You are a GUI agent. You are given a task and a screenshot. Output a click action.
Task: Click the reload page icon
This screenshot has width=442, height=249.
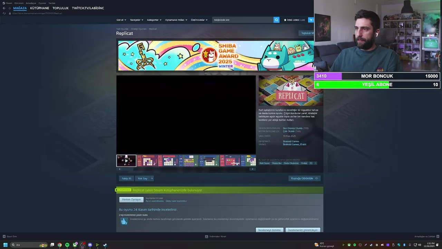point(4,13)
